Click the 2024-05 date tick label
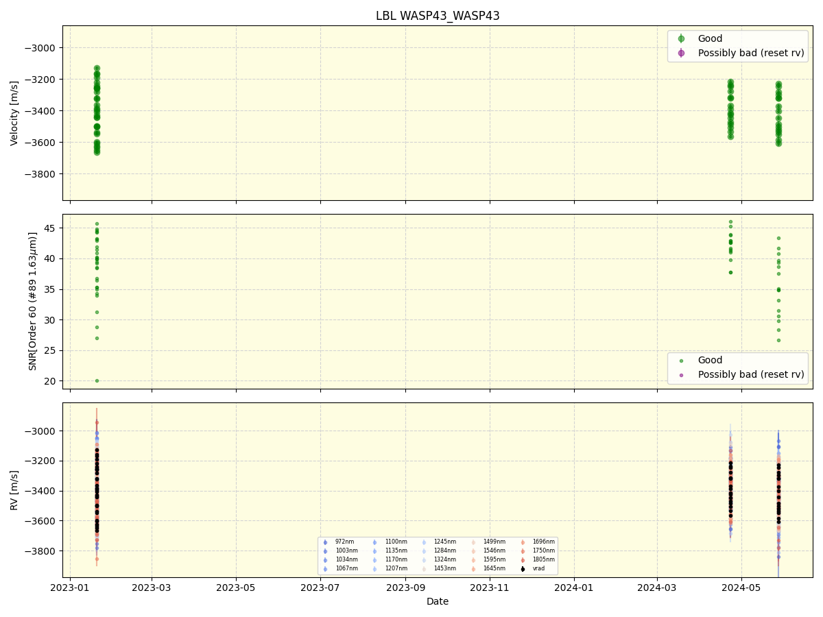The image size is (823, 617). [741, 588]
